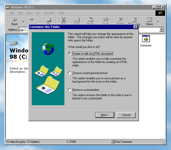Open the Favorites menu
171x150 pixels.
[49, 13]
